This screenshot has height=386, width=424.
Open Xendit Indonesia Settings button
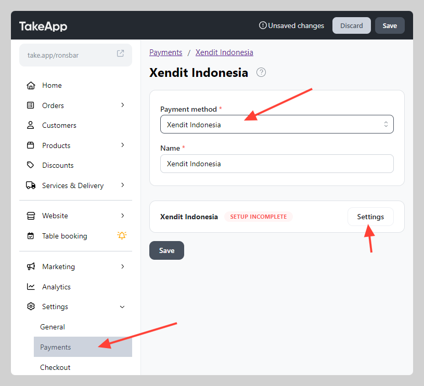[x=370, y=217]
